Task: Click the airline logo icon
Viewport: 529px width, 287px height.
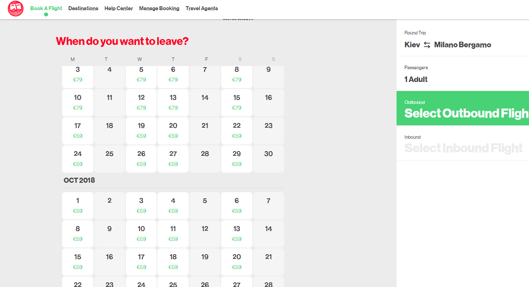Action: point(16,9)
